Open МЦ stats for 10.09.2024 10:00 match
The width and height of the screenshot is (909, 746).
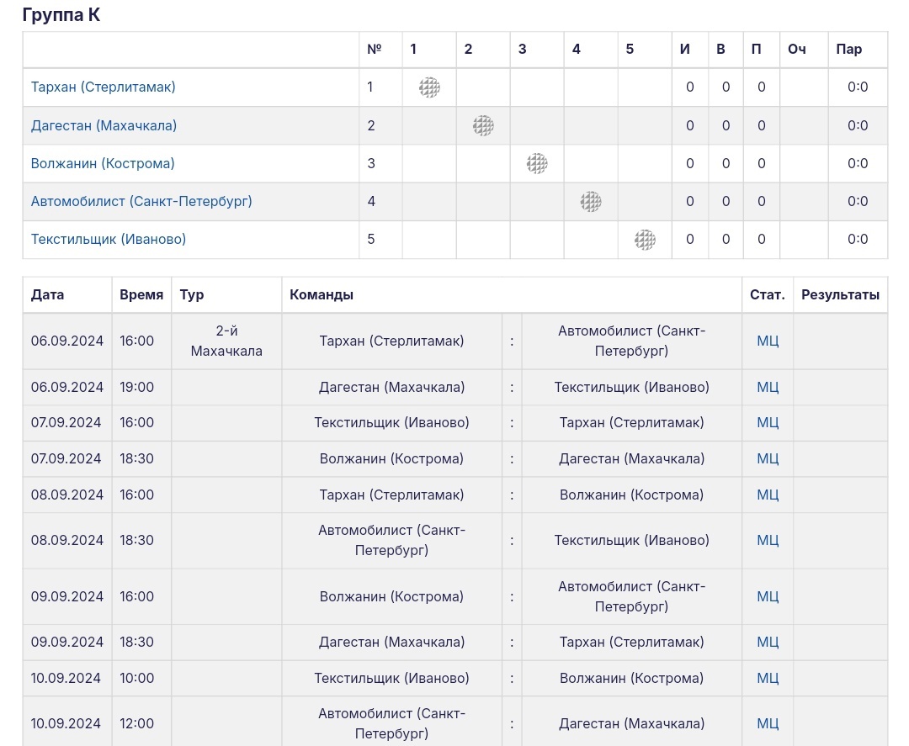(x=768, y=678)
